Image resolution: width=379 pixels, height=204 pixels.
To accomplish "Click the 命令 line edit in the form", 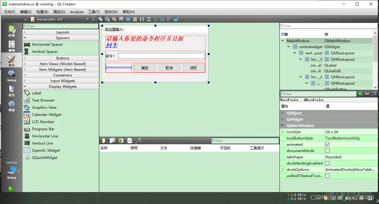I will 162,56.
